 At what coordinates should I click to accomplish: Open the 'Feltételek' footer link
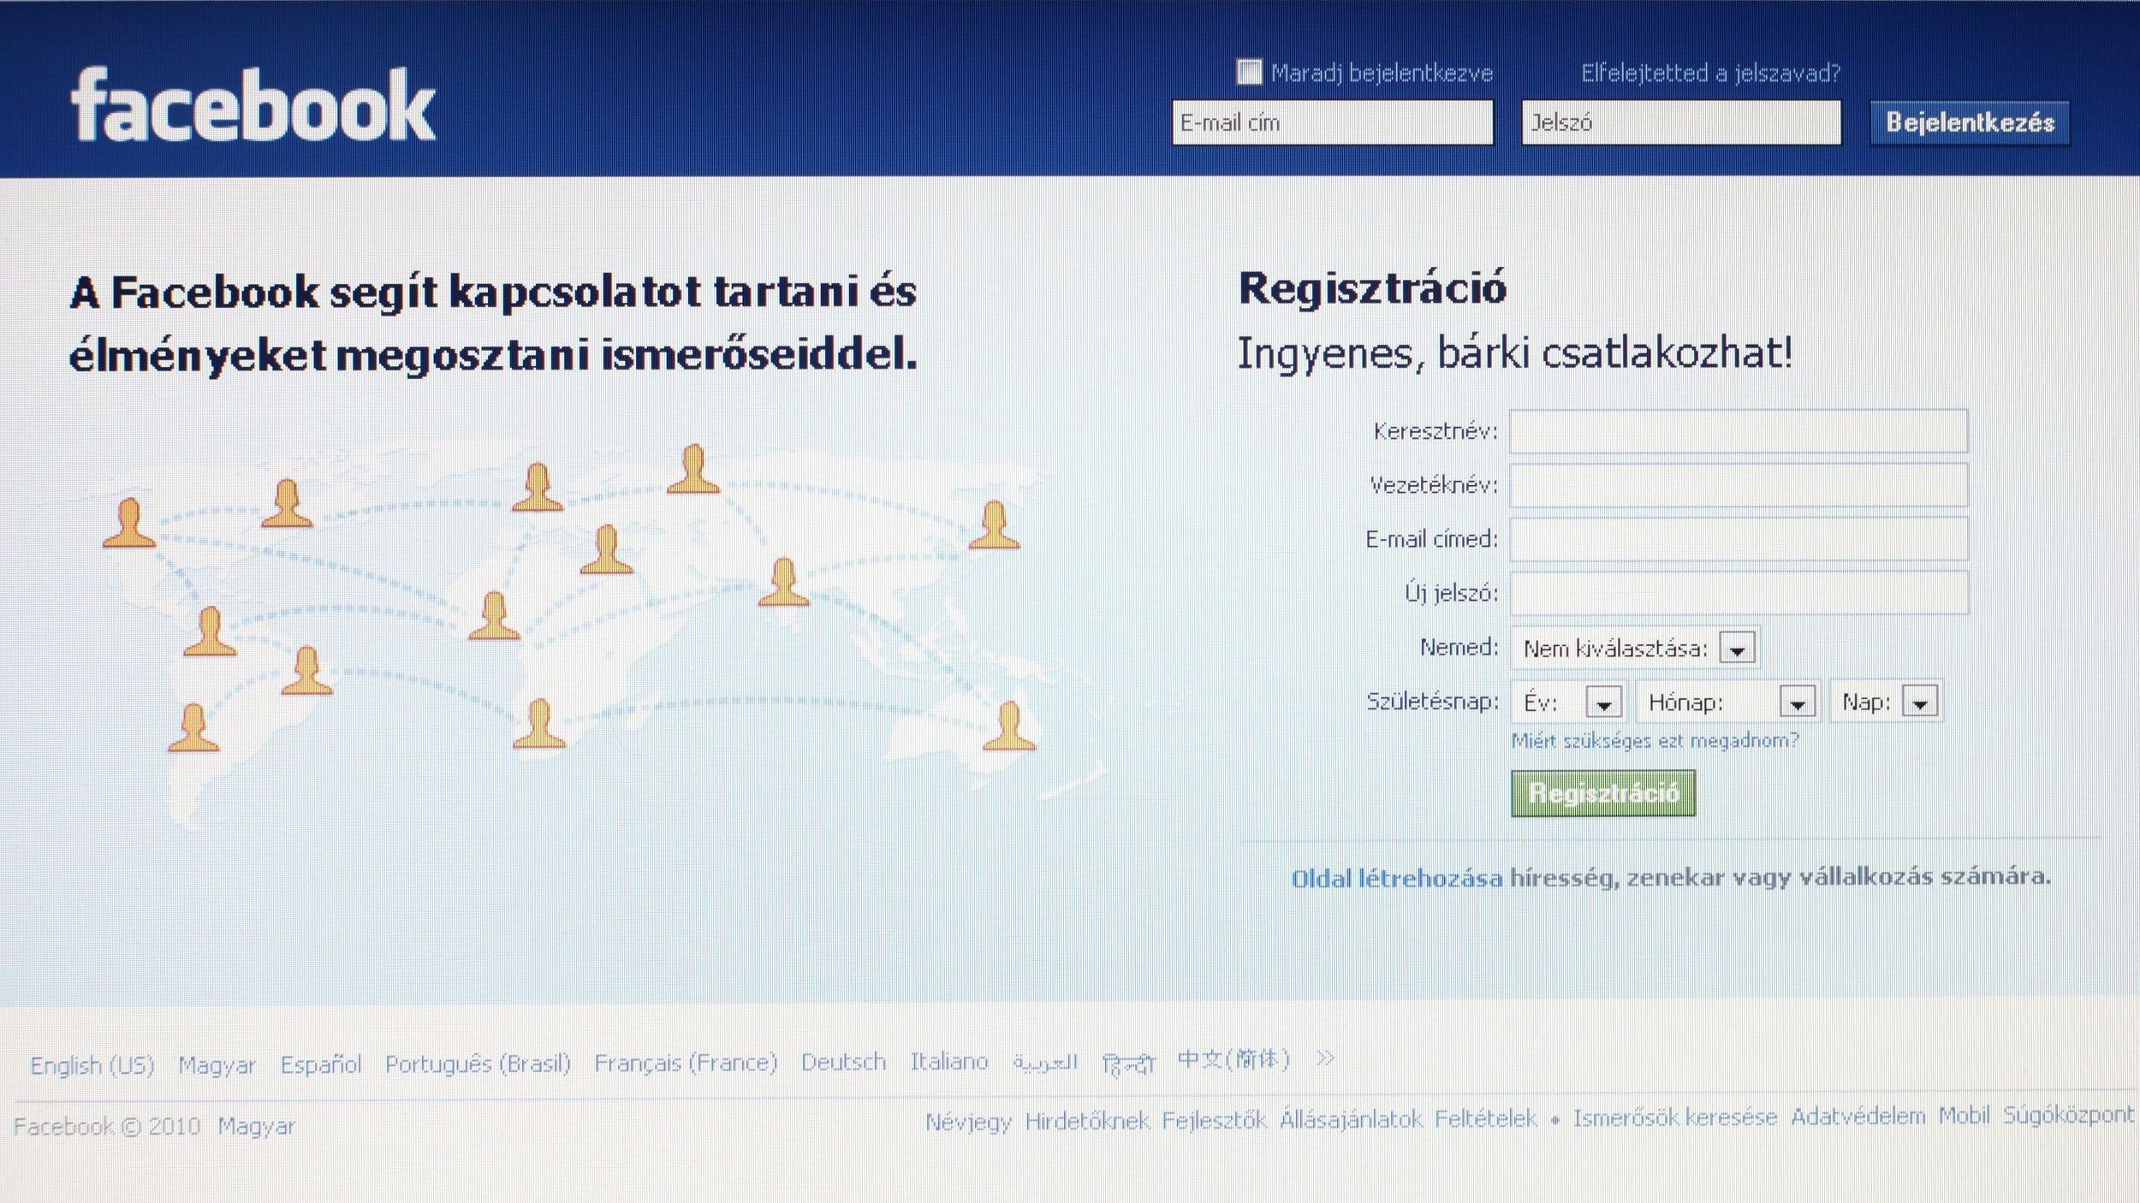[1486, 1118]
